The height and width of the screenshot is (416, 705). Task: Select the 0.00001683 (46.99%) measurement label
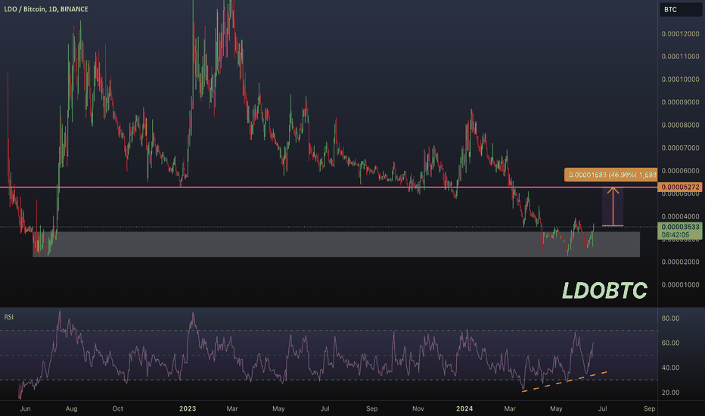click(610, 175)
